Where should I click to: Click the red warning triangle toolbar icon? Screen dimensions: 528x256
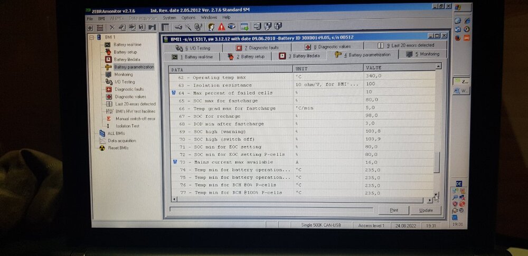pos(221,27)
